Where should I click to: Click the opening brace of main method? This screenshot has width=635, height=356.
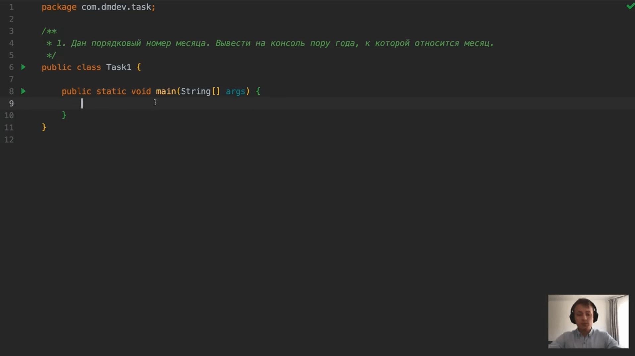tap(258, 91)
